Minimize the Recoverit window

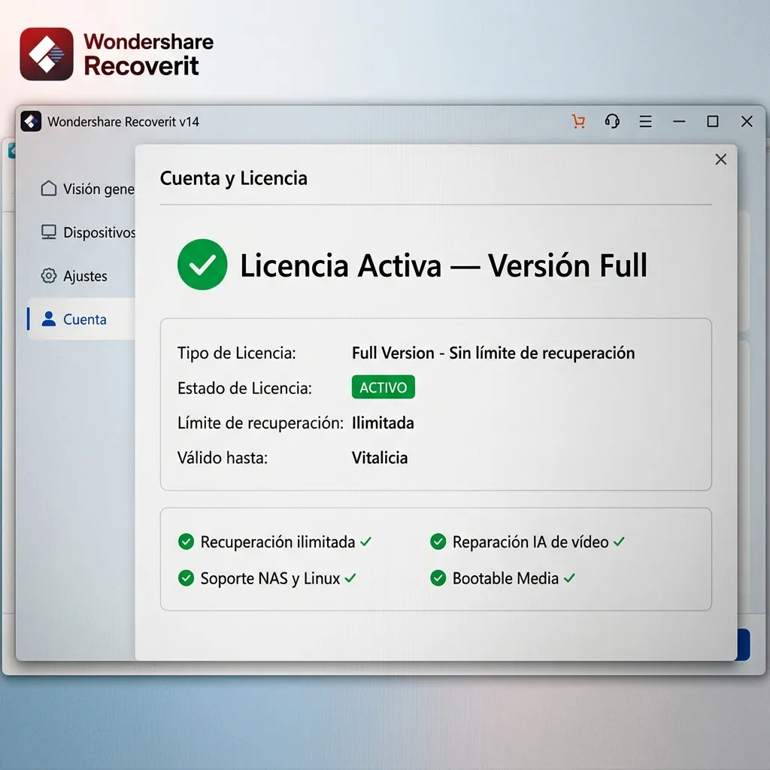pos(679,121)
